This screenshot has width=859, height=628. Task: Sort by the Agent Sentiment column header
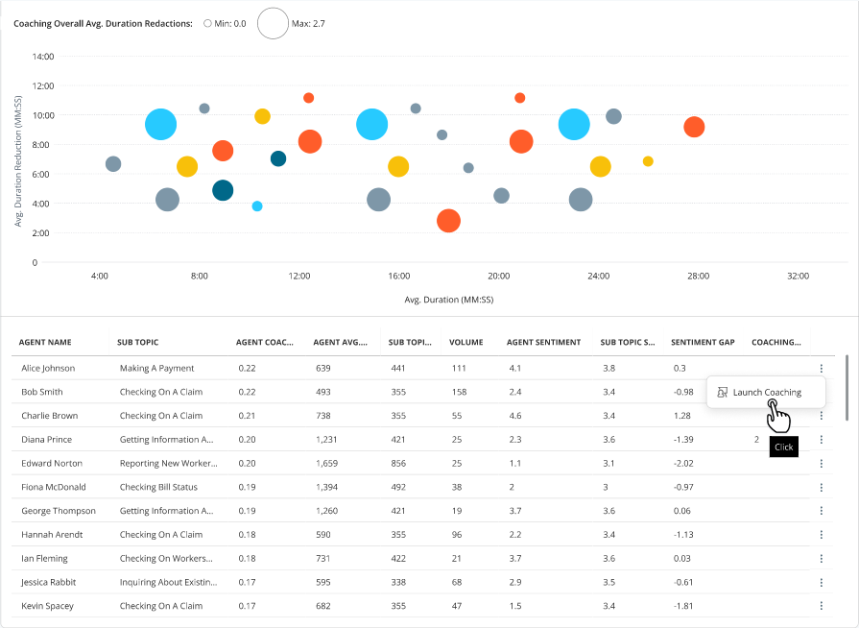543,342
